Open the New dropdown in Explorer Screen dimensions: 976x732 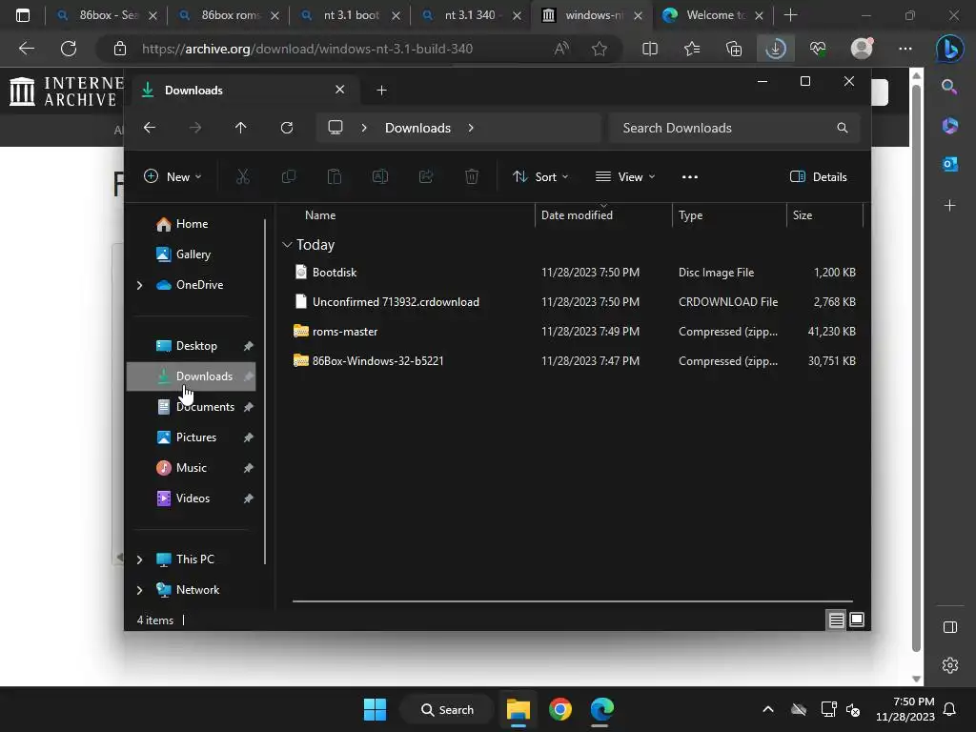pos(173,176)
